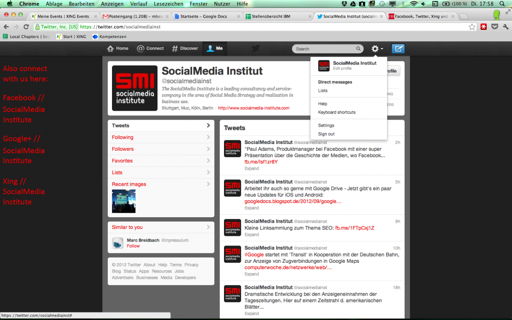
Task: Switch to Meine Events XING tab
Action: [63, 16]
